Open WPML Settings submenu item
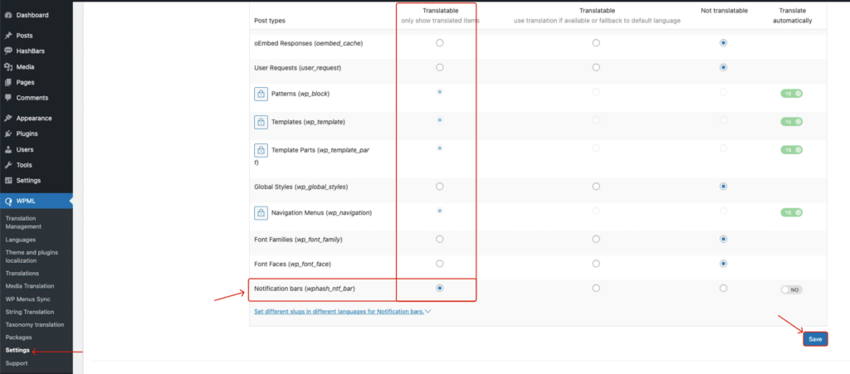 point(17,350)
